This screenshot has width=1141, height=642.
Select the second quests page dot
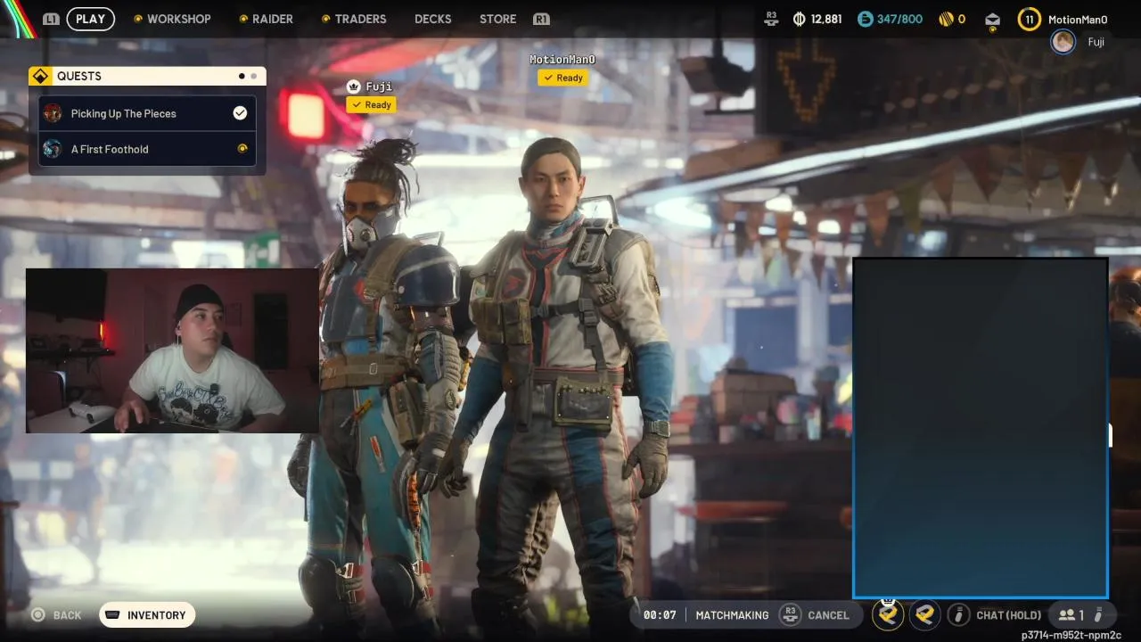[x=253, y=77]
